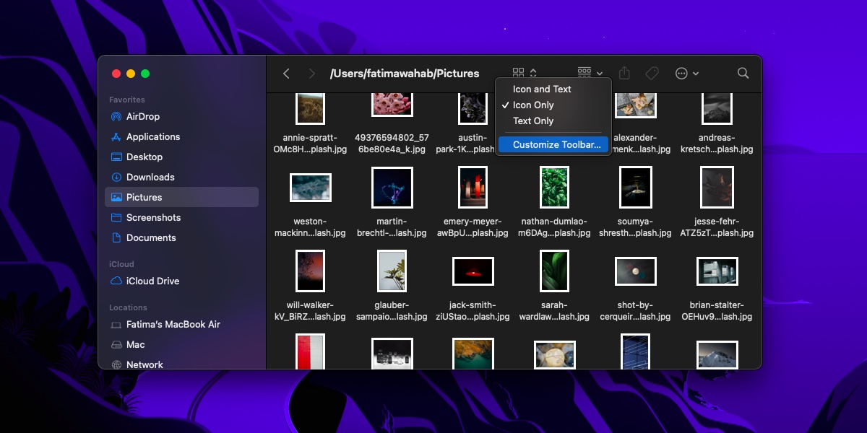The height and width of the screenshot is (433, 867).
Task: Open Documents in the sidebar
Action: click(x=181, y=237)
